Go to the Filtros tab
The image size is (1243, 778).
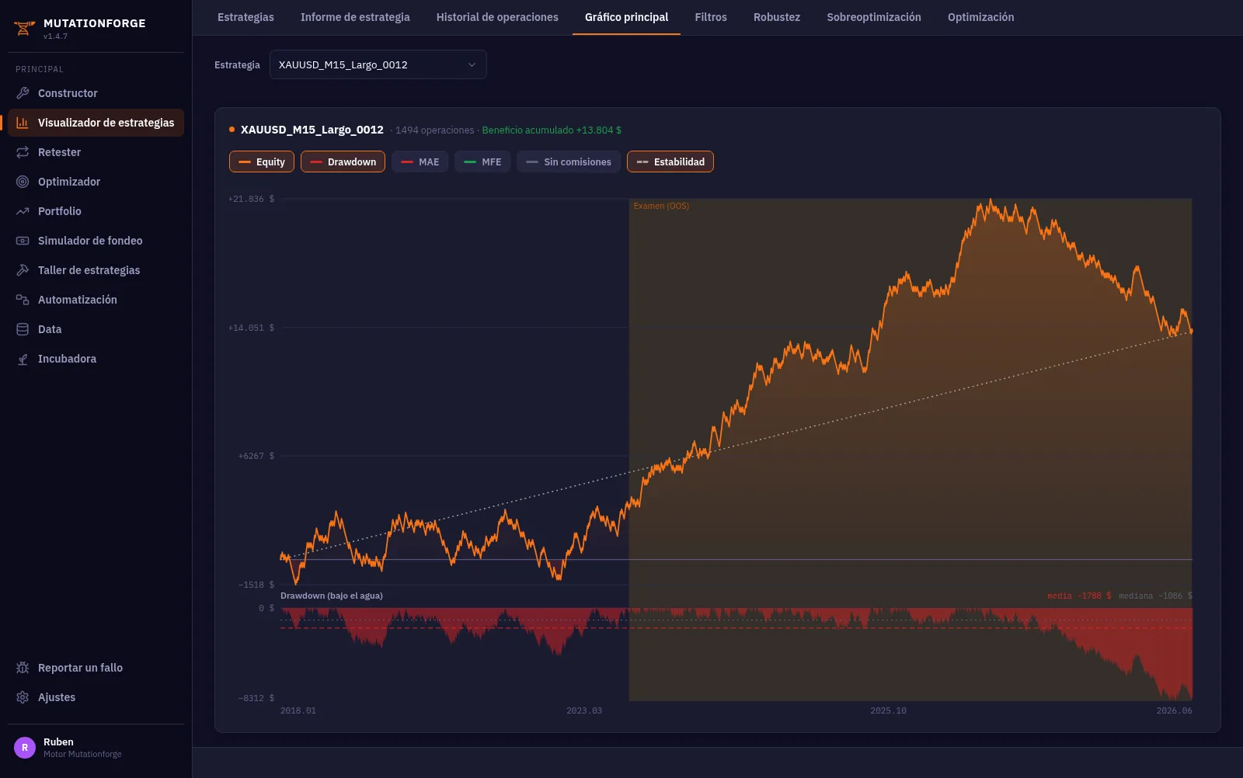tap(711, 17)
